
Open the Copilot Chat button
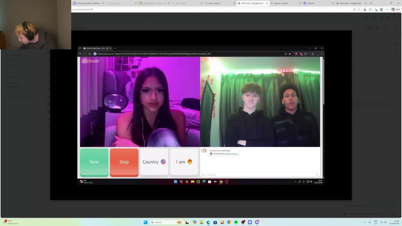pos(395,9)
